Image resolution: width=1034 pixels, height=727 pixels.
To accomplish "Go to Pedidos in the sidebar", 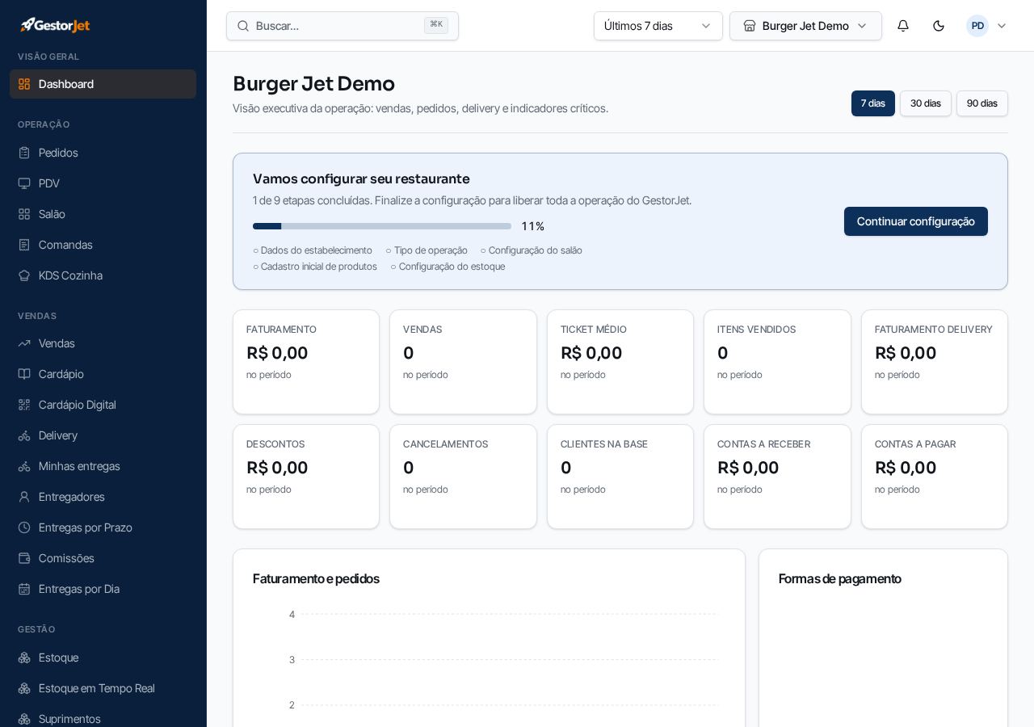I will coord(103,153).
